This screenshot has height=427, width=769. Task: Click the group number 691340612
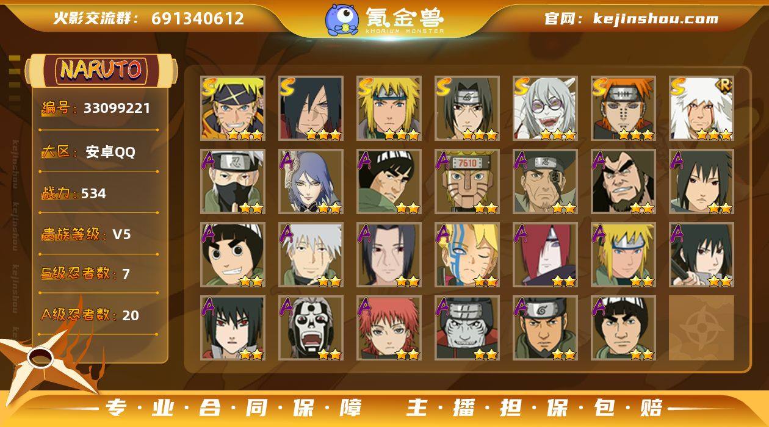click(x=198, y=18)
